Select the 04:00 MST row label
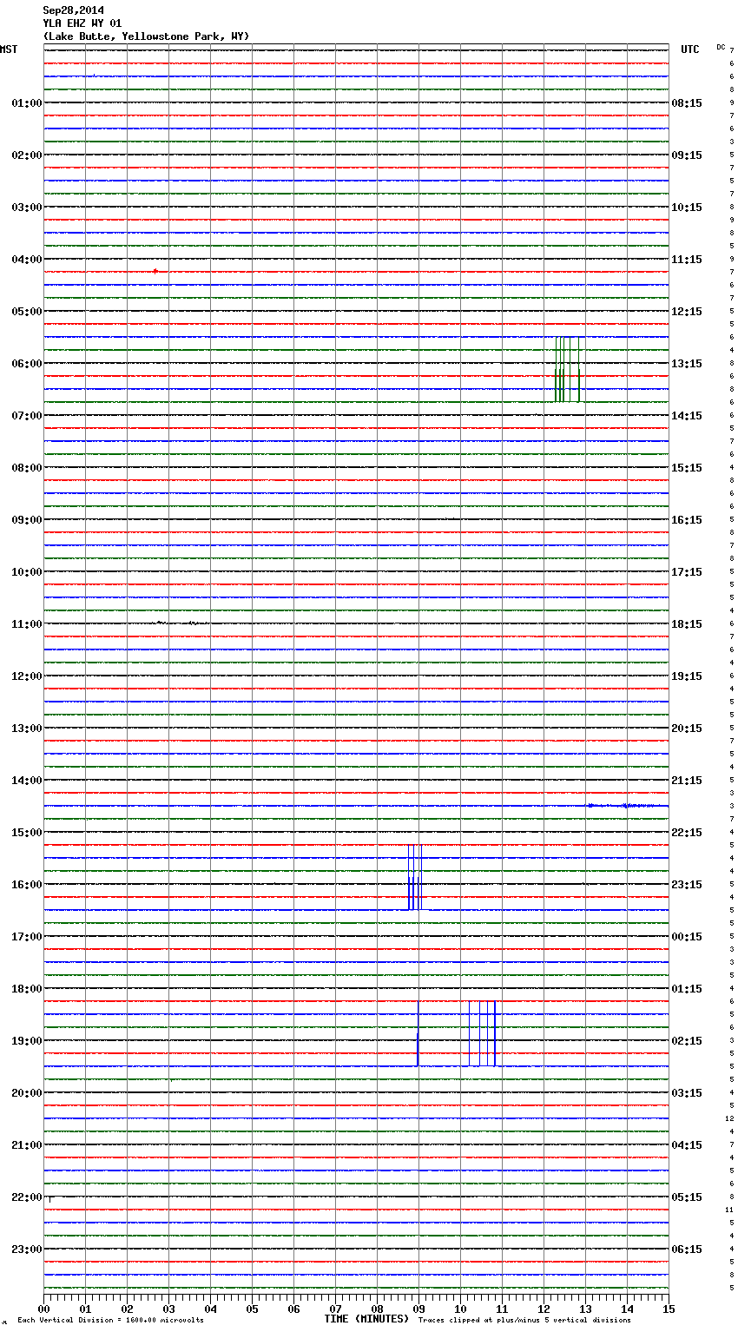The height and width of the screenshot is (1332, 738). pyautogui.click(x=27, y=260)
